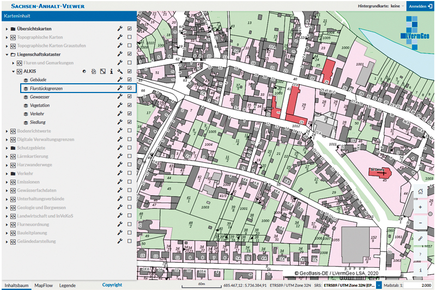Collapse the Liegenschaftskataster tree node
The width and height of the screenshot is (436, 290).
7,54
